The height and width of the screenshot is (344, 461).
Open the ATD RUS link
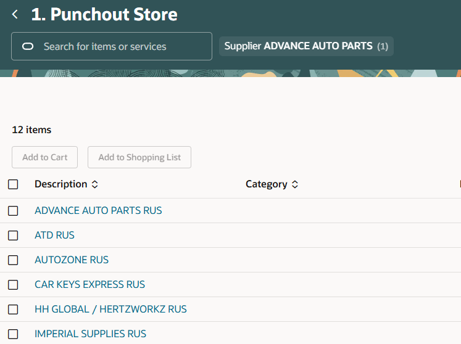coord(54,235)
